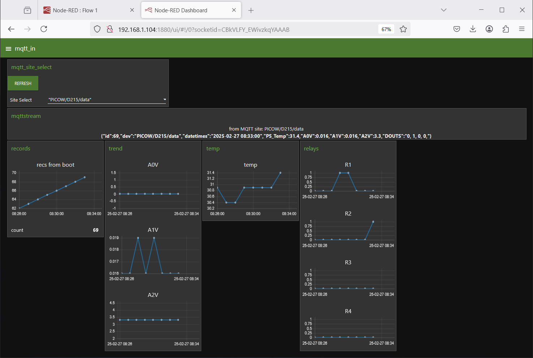Bookmark this page with star icon
533x358 pixels.
click(403, 29)
